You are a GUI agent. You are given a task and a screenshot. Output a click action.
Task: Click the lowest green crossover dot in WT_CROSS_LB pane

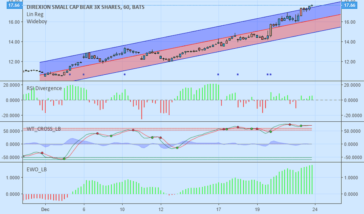point(64,159)
